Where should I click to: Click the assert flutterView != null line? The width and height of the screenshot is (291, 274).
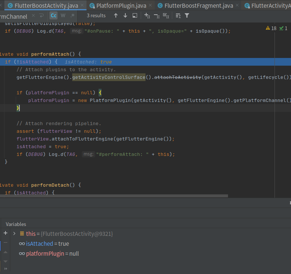(x=59, y=131)
